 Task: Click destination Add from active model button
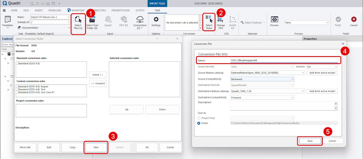pyautogui.click(x=322, y=91)
